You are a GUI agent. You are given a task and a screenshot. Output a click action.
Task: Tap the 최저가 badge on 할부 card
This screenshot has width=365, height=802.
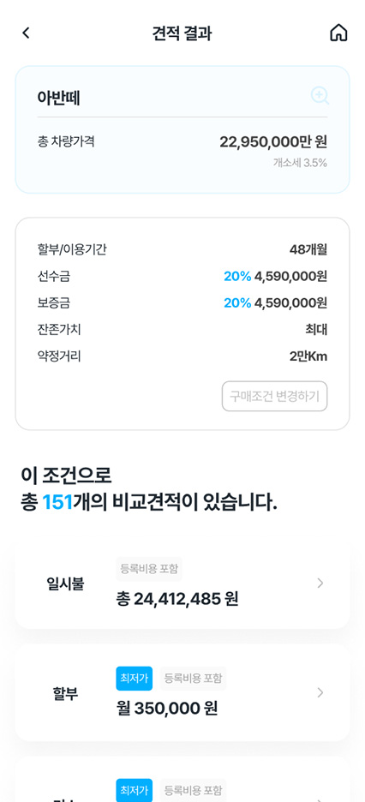tap(134, 679)
